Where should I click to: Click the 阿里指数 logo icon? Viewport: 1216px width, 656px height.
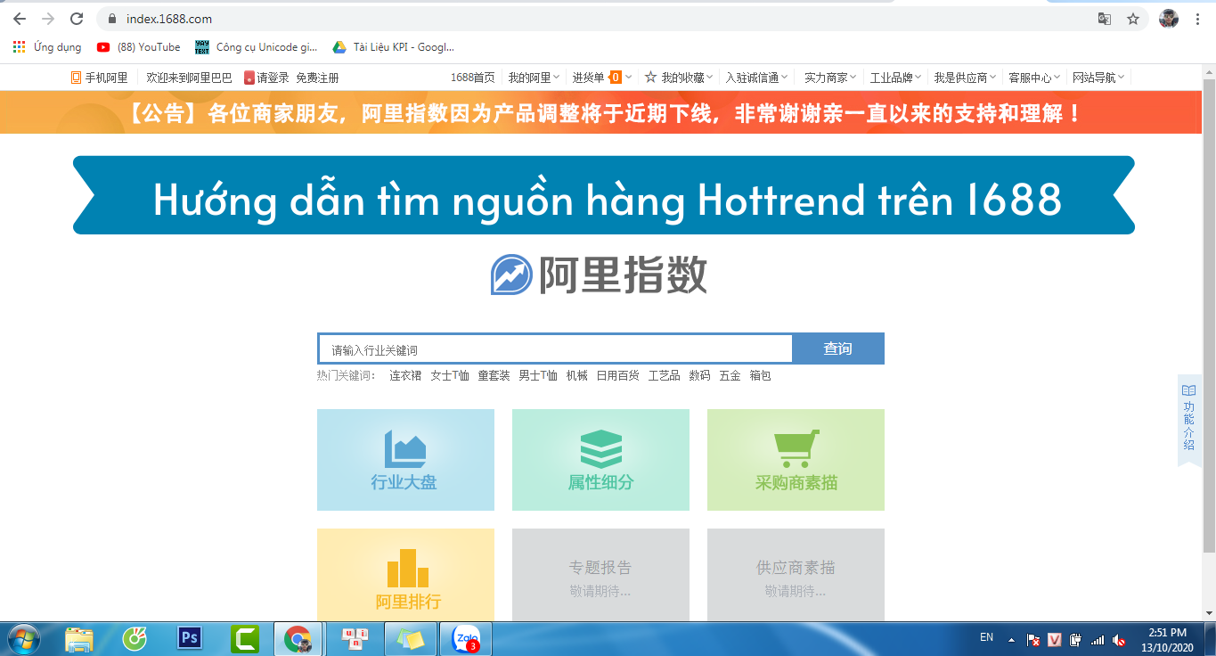(x=511, y=275)
